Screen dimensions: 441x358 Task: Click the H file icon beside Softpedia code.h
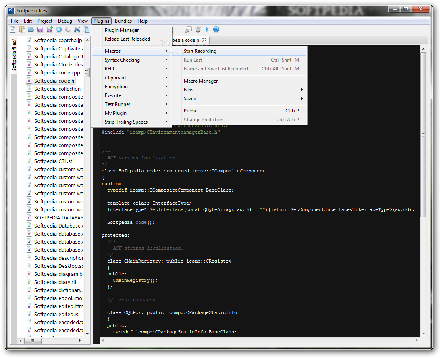pyautogui.click(x=29, y=81)
